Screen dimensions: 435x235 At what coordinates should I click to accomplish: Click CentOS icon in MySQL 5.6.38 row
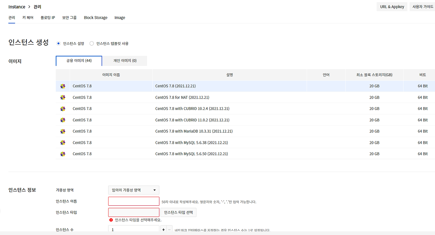pos(63,143)
